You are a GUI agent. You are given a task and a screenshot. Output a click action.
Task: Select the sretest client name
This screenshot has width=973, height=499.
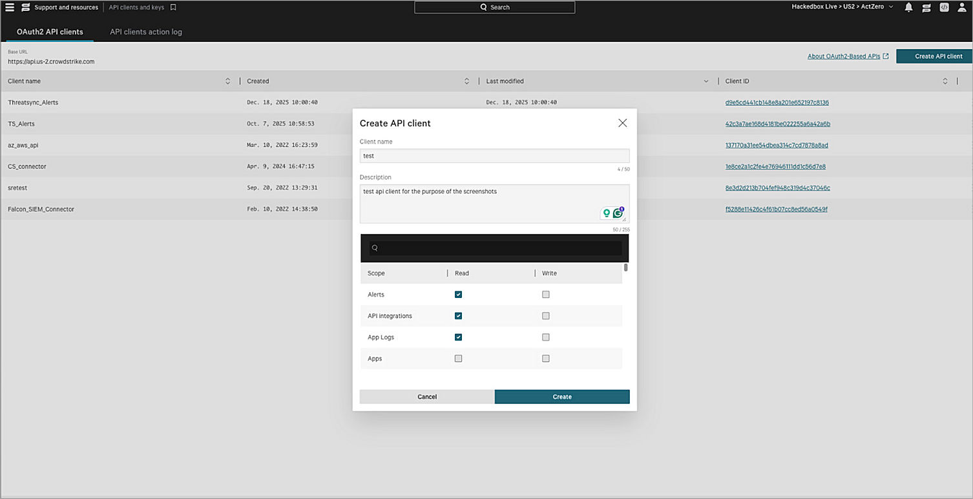17,188
